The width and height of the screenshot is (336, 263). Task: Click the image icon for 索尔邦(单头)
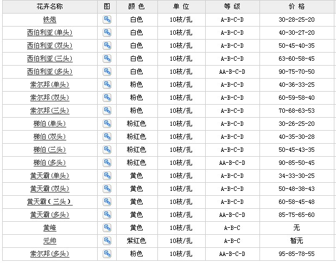pos(107,85)
